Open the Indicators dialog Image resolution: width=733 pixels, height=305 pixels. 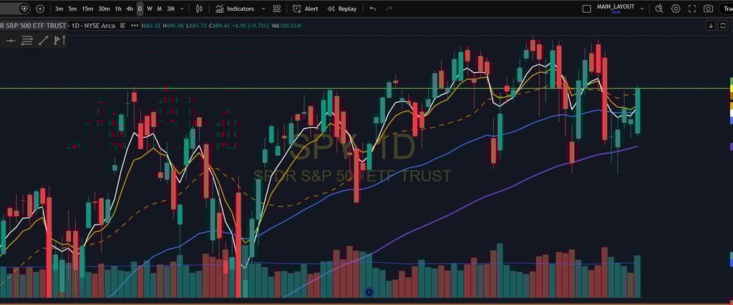pos(235,9)
